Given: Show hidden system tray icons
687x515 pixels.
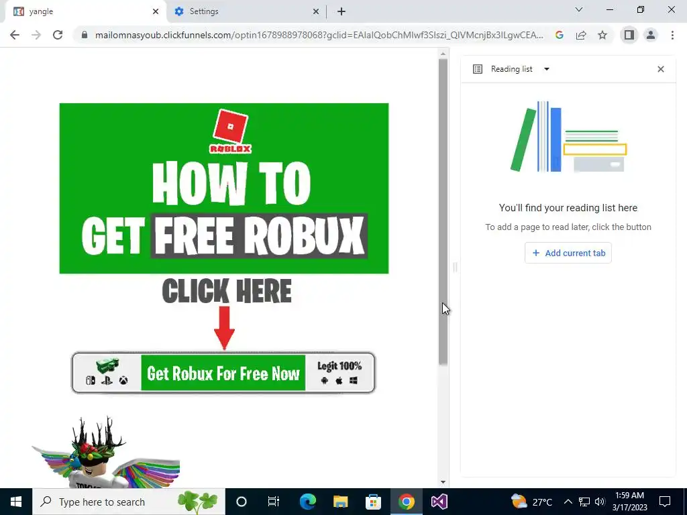Looking at the screenshot, I should point(568,502).
